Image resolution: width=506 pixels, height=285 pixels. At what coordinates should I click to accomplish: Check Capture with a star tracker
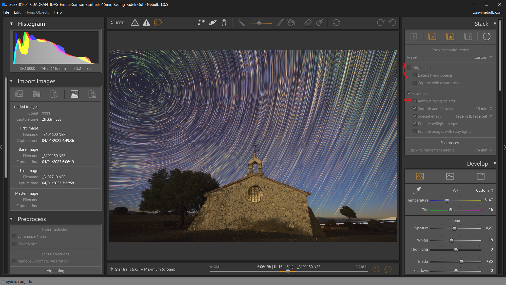click(415, 83)
